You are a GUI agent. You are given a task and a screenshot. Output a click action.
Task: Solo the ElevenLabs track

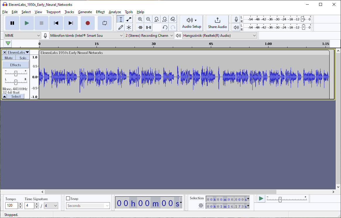(x=23, y=58)
